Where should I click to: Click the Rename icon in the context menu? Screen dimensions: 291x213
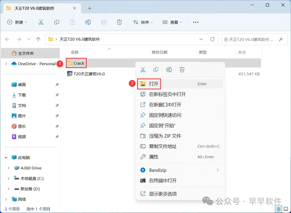169,70
